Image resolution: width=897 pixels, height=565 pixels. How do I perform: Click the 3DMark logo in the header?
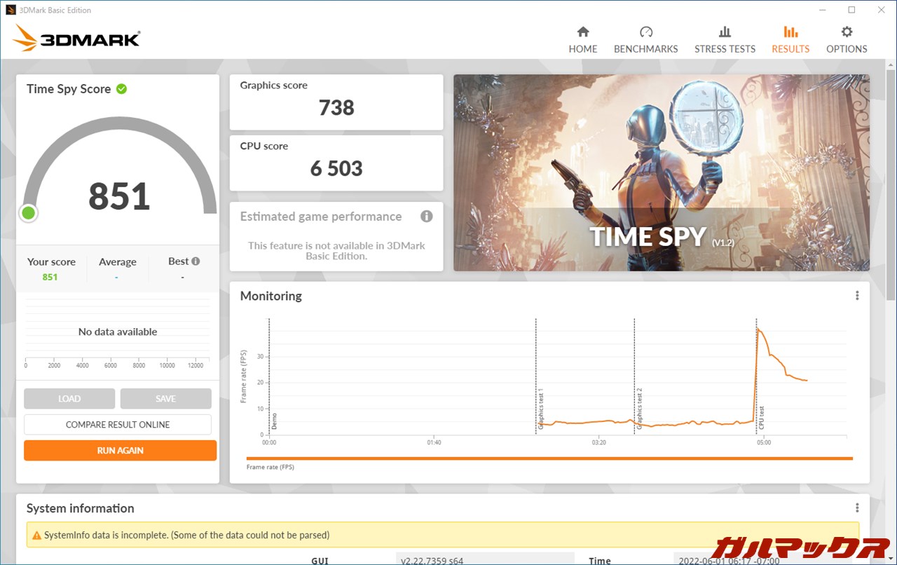76,39
